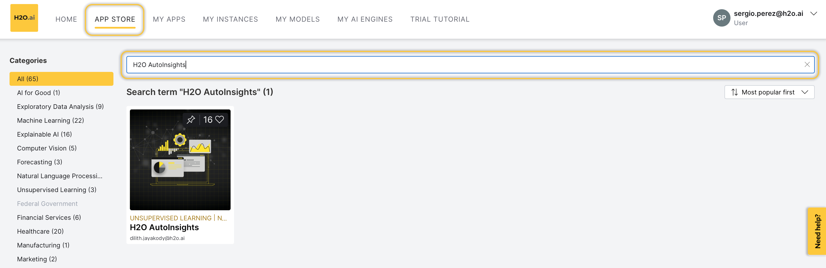Screen dimensions: 826x268
Task: Click author dilith.jayakody@h2o.ai text
Action: tap(157, 238)
